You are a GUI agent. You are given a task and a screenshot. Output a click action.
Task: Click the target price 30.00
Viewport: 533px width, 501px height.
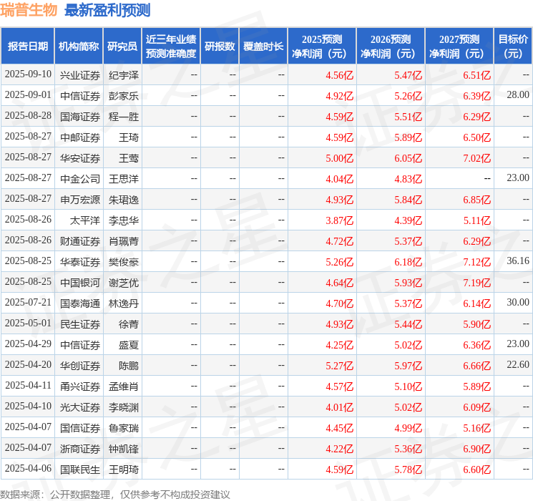[518, 302]
